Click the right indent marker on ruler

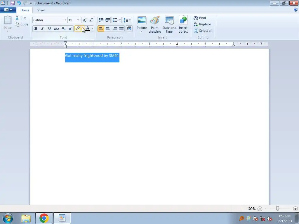click(x=233, y=45)
